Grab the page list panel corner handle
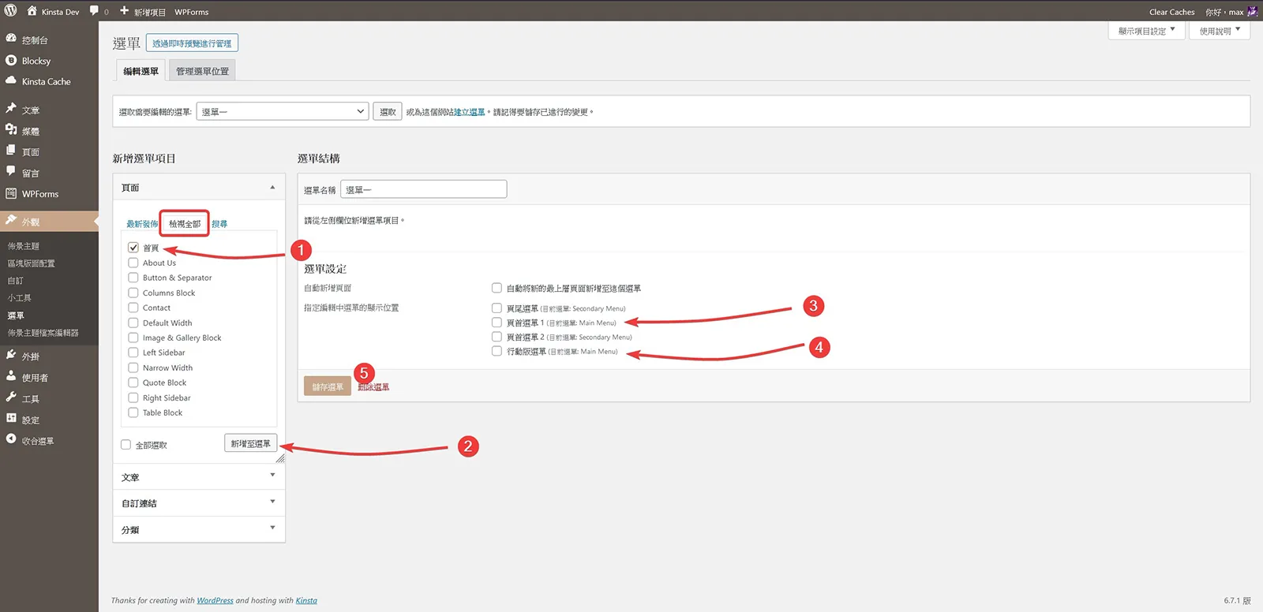The height and width of the screenshot is (612, 1263). [x=280, y=458]
